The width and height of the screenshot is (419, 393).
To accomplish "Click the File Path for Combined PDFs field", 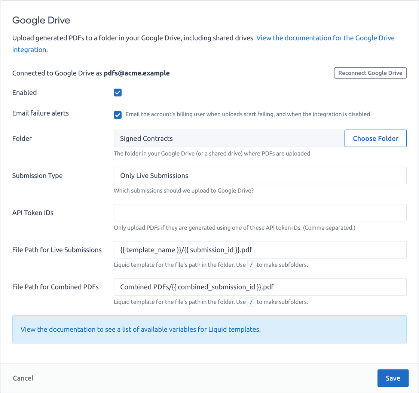I will [x=260, y=287].
